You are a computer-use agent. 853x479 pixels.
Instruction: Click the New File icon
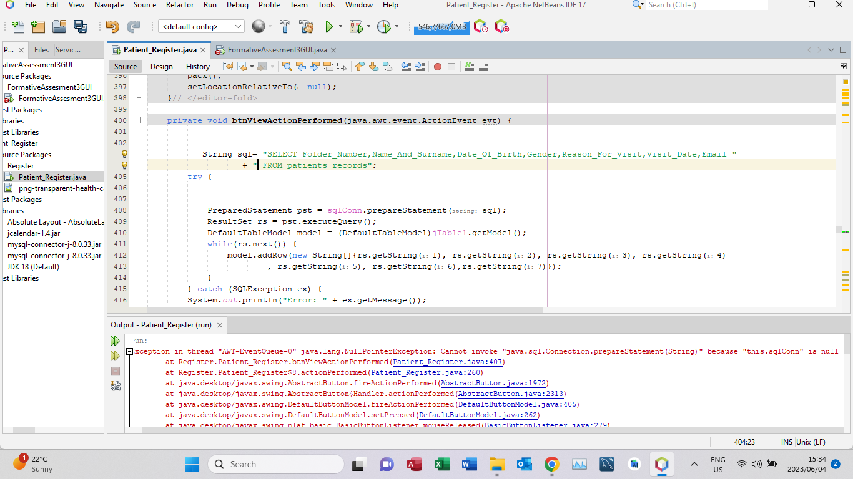[x=18, y=27]
